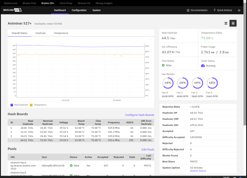The height and width of the screenshot is (178, 247).
Task: Click the Last Difficulty column header
Action: click(x=146, y=157)
